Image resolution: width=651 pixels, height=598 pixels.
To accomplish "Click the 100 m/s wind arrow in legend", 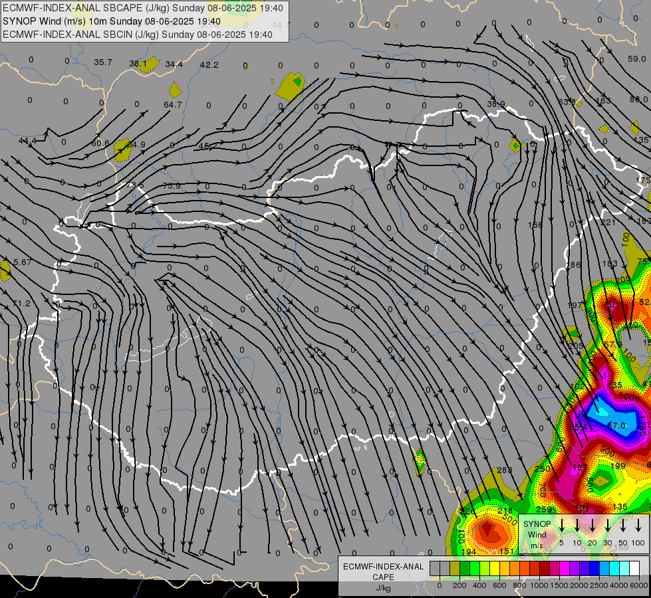I will pos(638,525).
